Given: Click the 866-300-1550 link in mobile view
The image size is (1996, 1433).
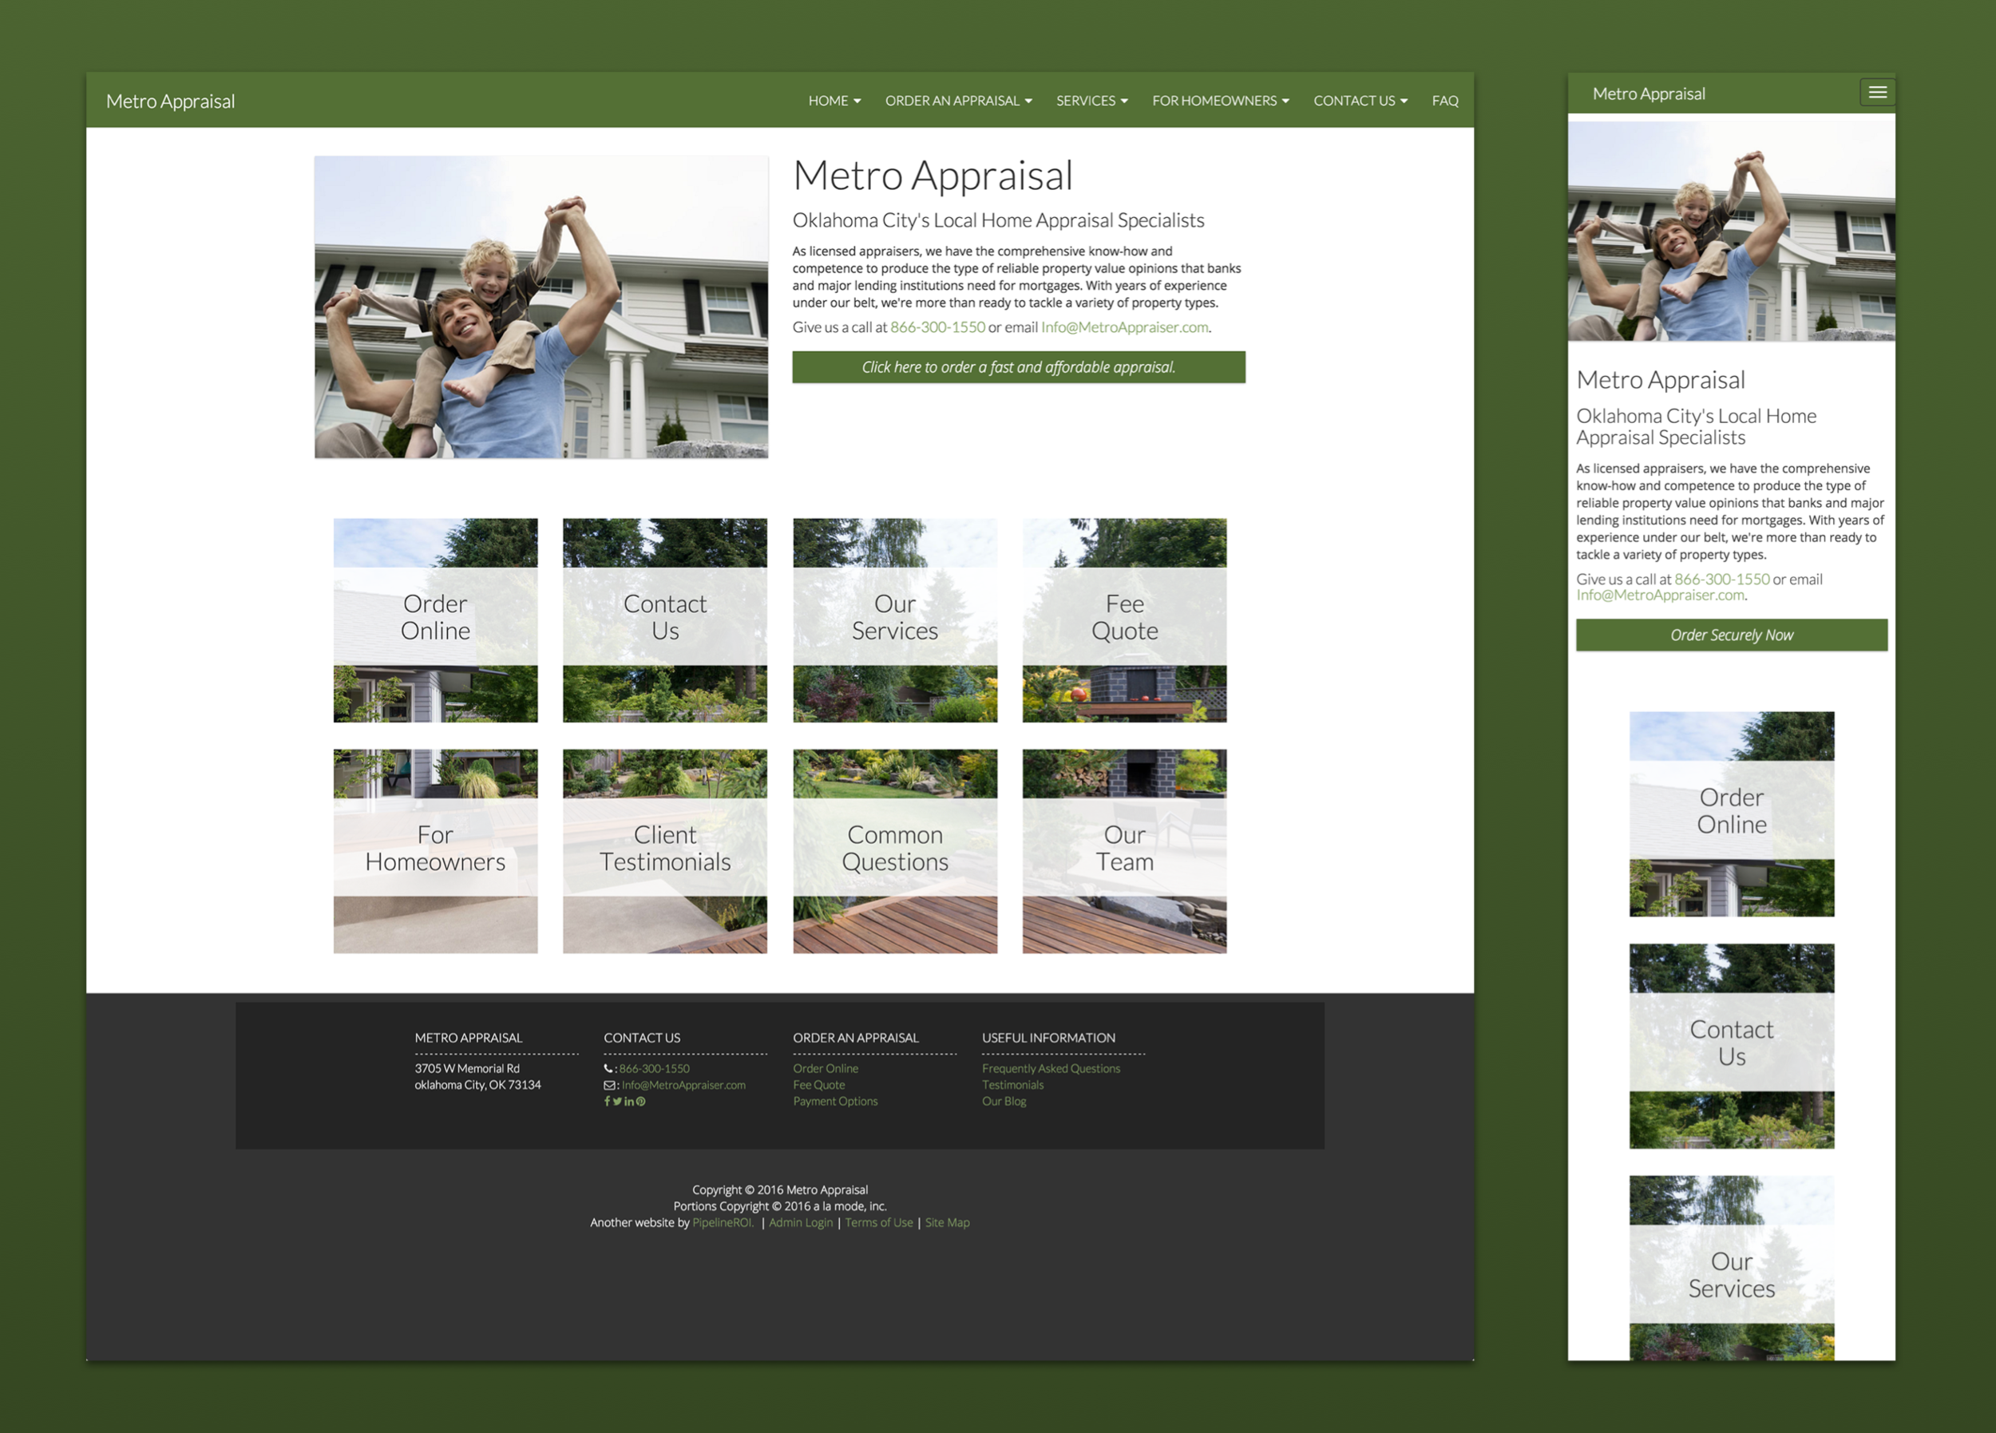Looking at the screenshot, I should click(1721, 579).
